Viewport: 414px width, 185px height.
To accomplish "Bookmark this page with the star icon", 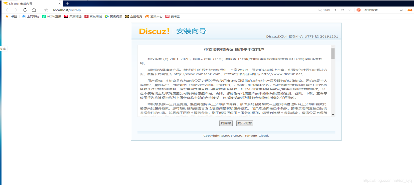I will (x=46, y=10).
